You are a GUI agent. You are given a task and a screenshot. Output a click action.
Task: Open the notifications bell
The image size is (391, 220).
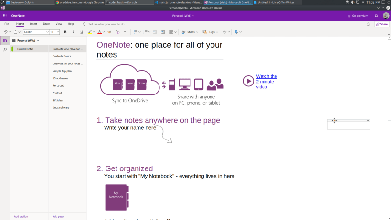pyautogui.click(x=376, y=16)
